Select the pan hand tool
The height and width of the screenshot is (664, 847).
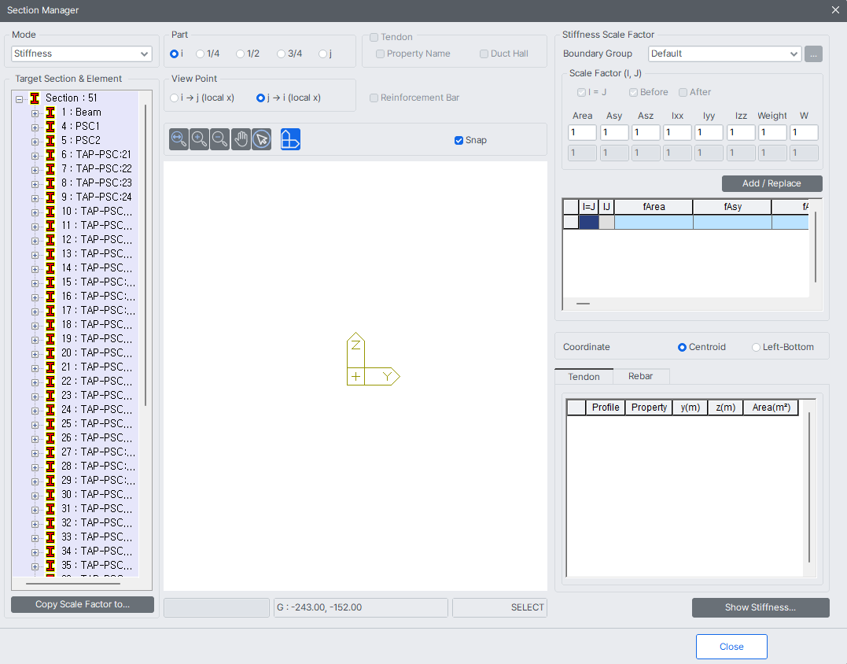[x=241, y=139]
